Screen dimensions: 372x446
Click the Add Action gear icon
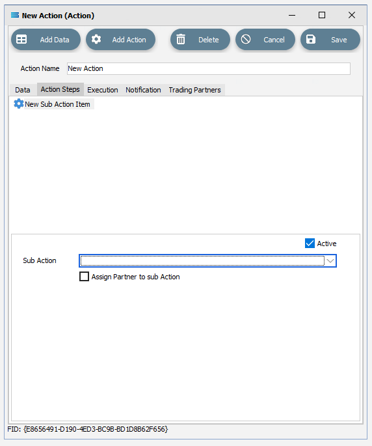[96, 39]
